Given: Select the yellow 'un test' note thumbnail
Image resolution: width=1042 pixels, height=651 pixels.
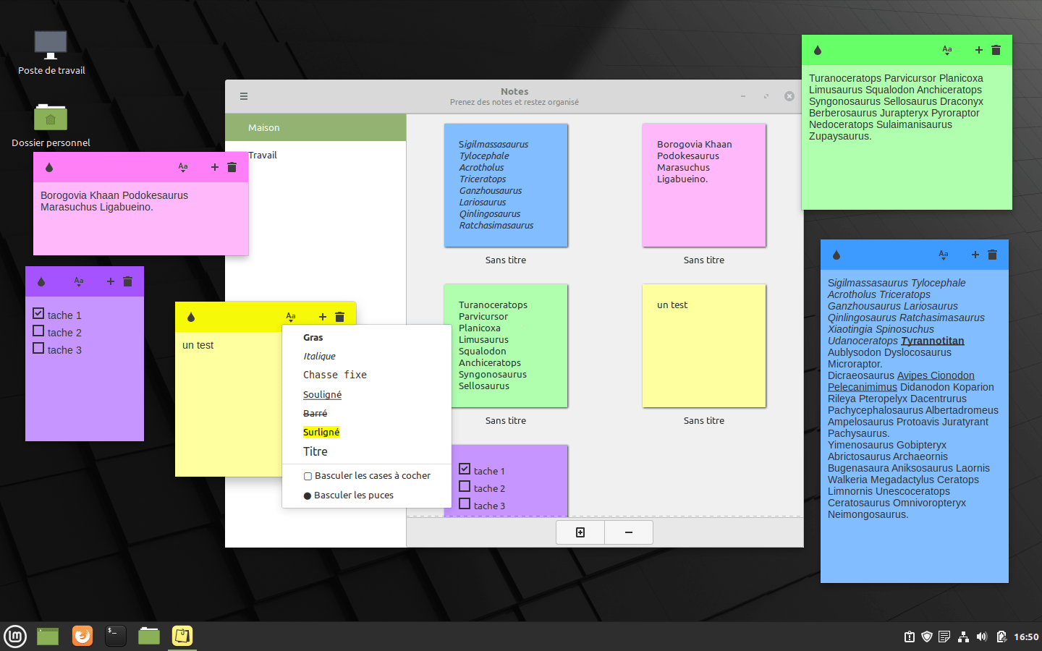Looking at the screenshot, I should tap(703, 346).
